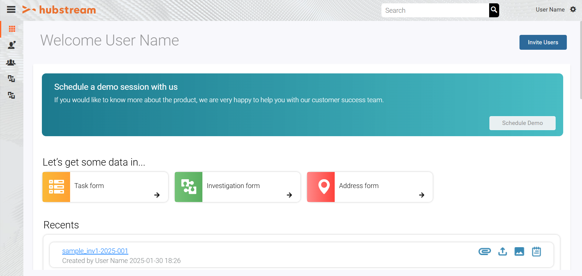This screenshot has width=582, height=276.
Task: Focus the Search input field
Action: pyautogui.click(x=435, y=10)
